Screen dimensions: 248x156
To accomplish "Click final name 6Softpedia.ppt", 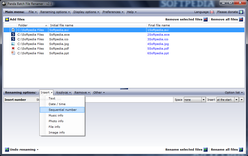I will click(158, 53).
